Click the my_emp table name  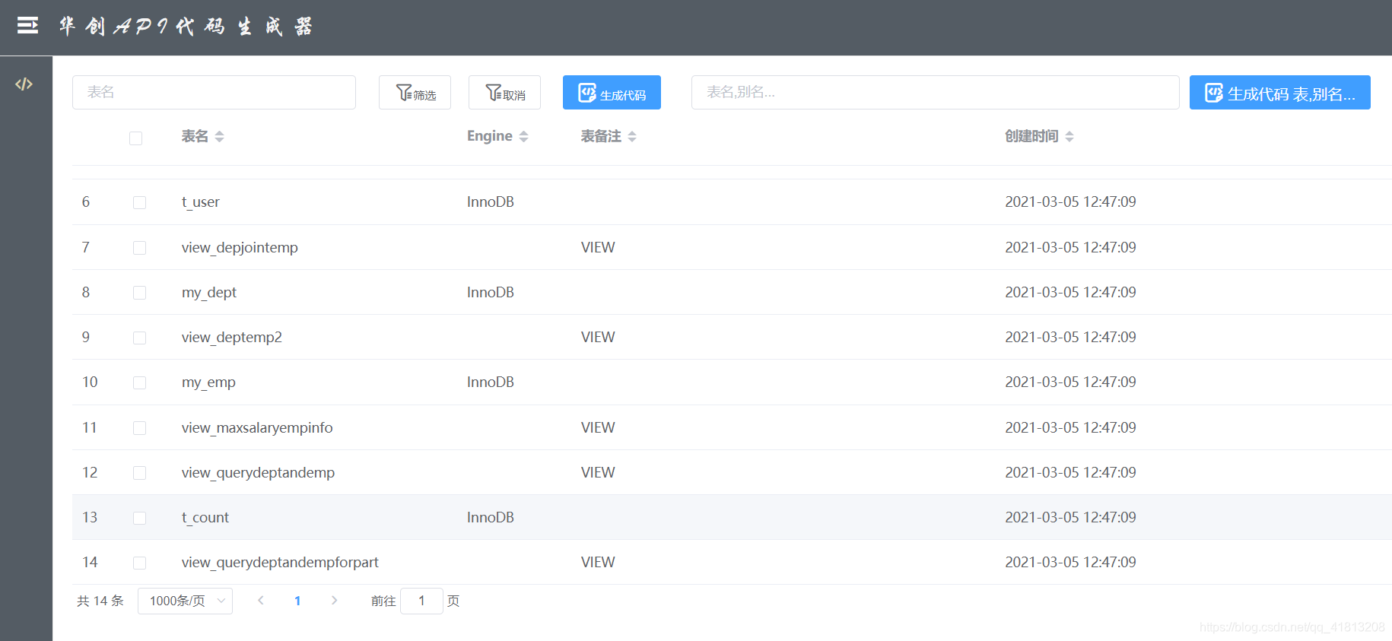tap(208, 382)
